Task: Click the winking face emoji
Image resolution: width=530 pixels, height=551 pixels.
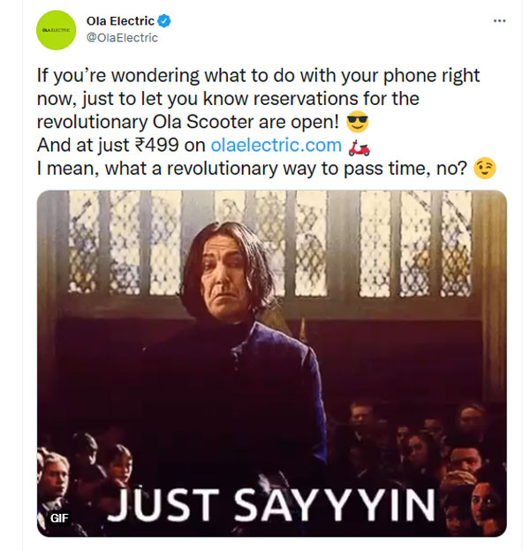Action: 485,169
